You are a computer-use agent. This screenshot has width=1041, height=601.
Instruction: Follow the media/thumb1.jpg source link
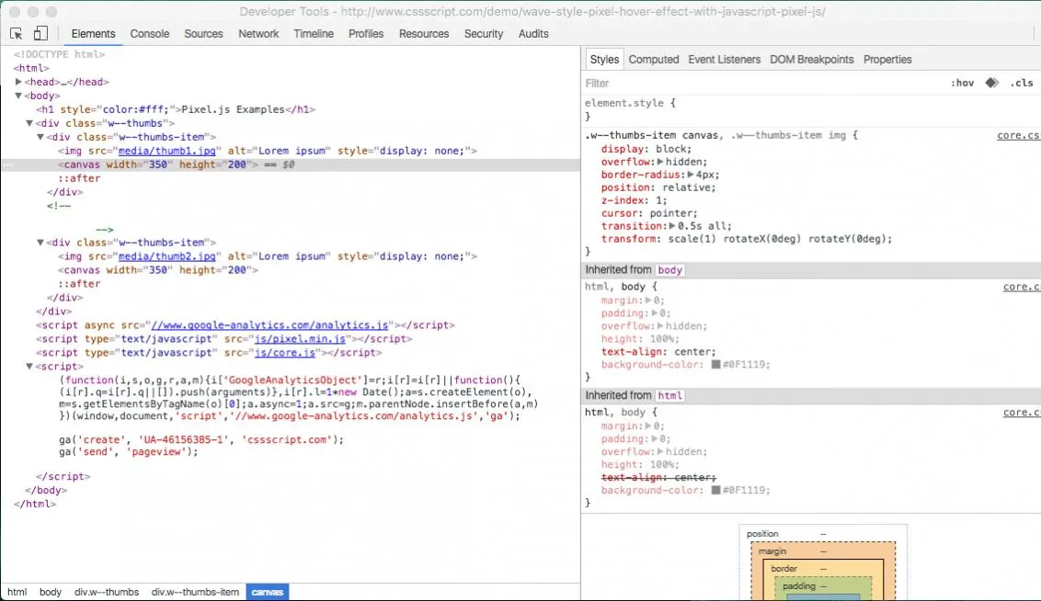click(x=166, y=151)
